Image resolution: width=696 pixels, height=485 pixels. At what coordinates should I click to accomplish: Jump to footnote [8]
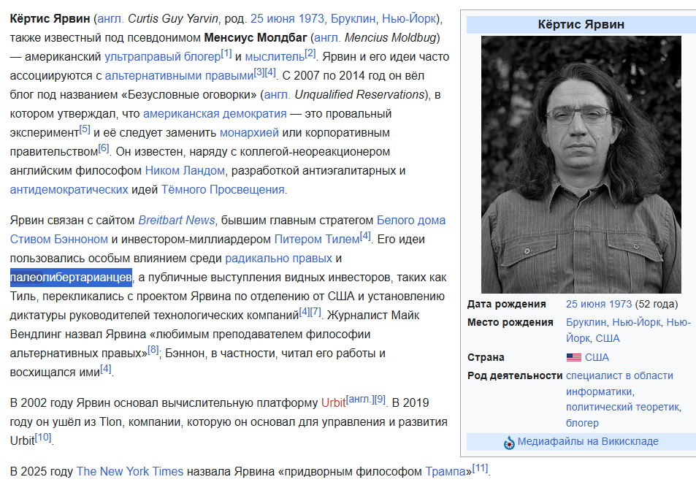pyautogui.click(x=153, y=350)
